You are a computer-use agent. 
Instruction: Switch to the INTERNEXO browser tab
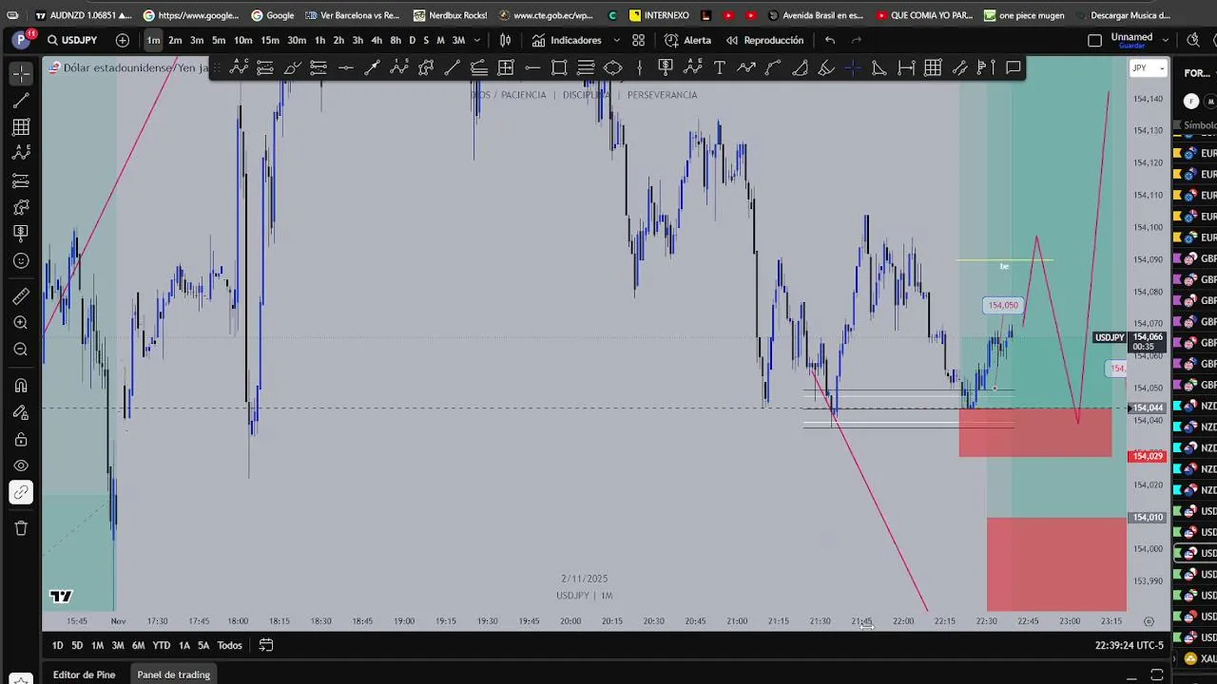tap(658, 15)
